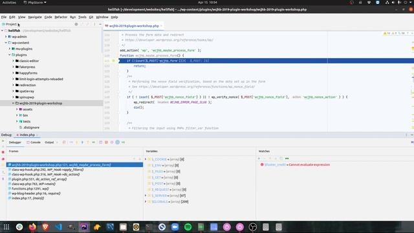The image size is (414, 233).
Task: Click breakpoint marker in gutter at line 121
Action: point(114,61)
